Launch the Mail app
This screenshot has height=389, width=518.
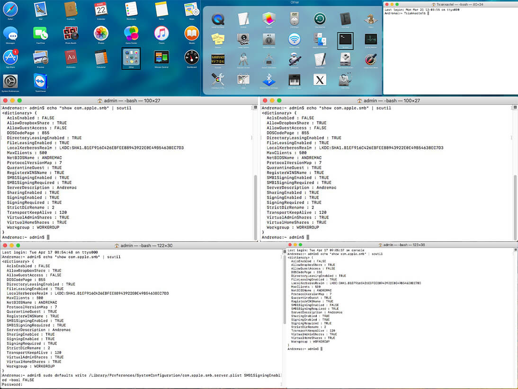pyautogui.click(x=41, y=9)
